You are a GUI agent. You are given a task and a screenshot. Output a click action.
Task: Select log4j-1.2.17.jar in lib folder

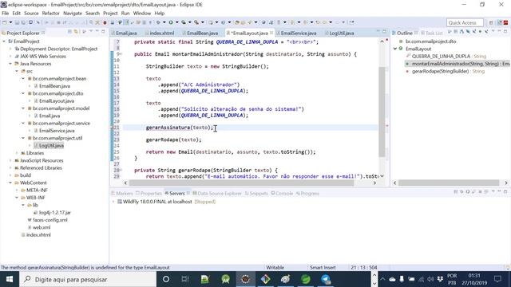tap(54, 213)
